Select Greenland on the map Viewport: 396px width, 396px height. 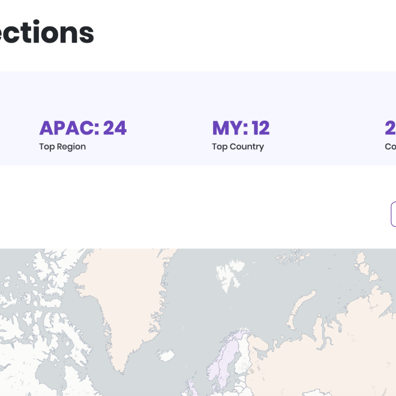tap(129, 300)
